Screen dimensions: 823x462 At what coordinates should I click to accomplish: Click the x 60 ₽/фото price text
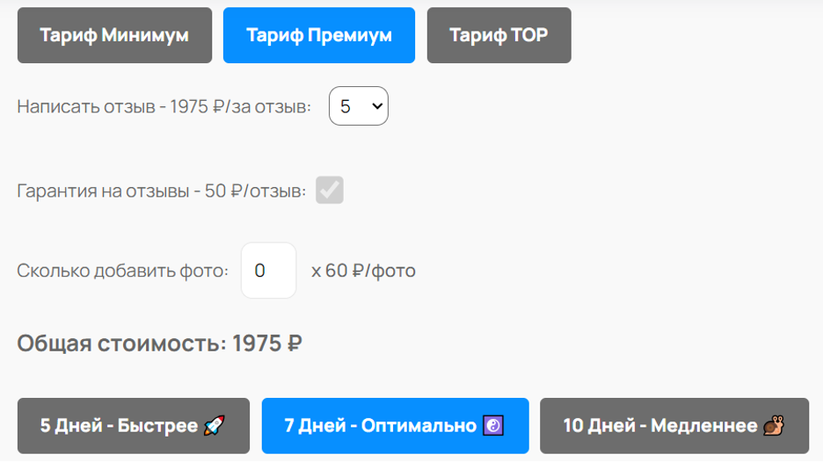click(363, 271)
